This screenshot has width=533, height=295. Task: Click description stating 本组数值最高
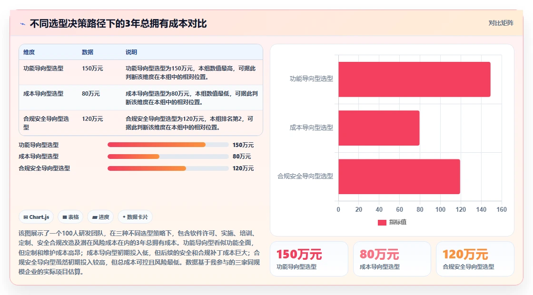pyautogui.click(x=191, y=72)
